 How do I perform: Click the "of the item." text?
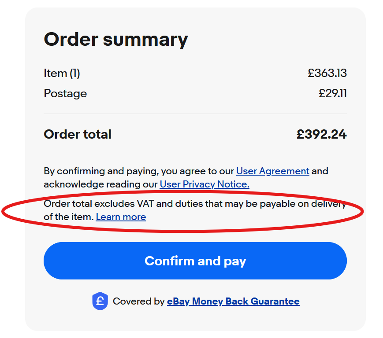click(x=68, y=217)
